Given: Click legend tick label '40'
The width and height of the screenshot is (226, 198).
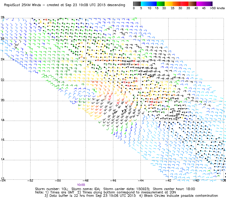Looking at the screenshot, I should click(196, 8).
